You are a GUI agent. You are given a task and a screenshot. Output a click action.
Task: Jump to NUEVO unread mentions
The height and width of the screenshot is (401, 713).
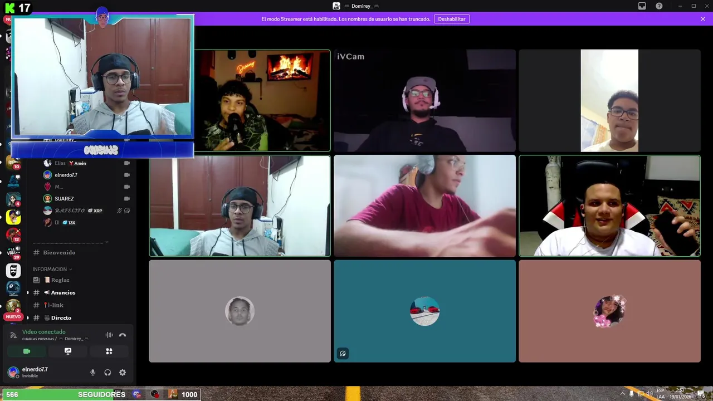[x=13, y=316]
